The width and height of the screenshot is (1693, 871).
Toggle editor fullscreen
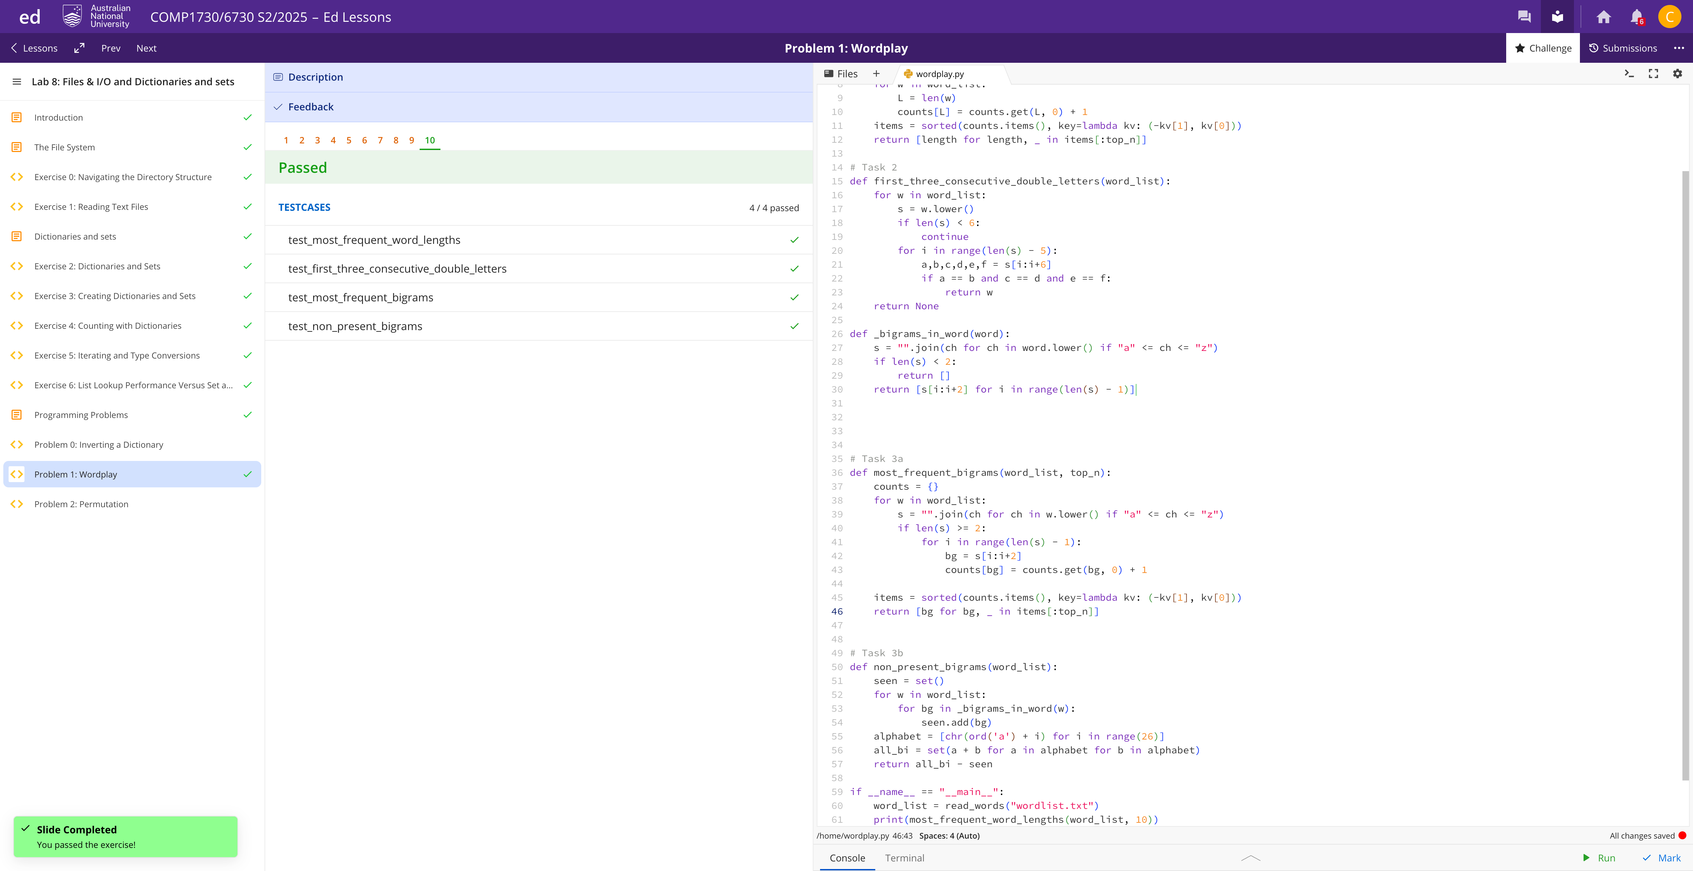[x=1653, y=74]
